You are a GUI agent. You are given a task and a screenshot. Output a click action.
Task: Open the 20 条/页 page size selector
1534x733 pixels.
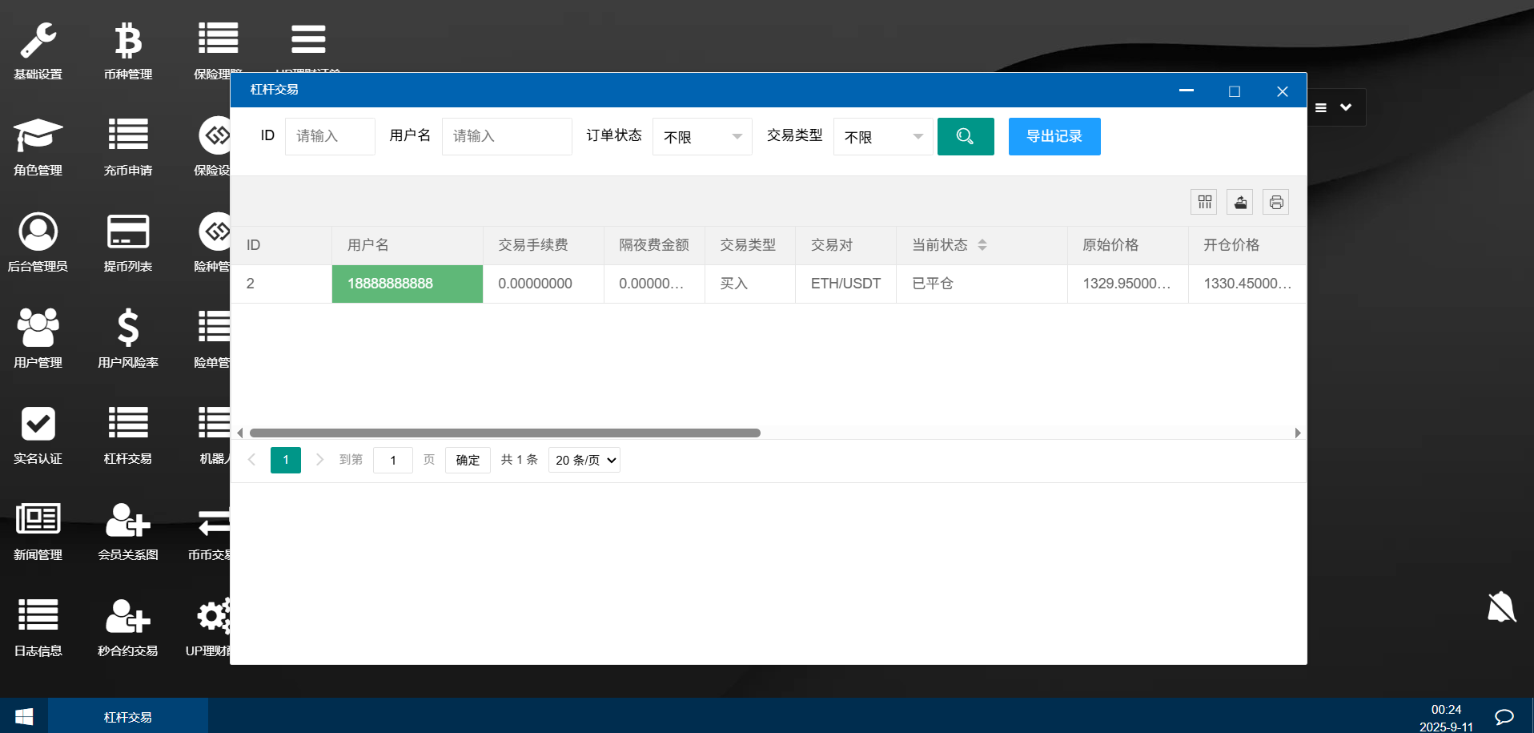[x=584, y=461]
